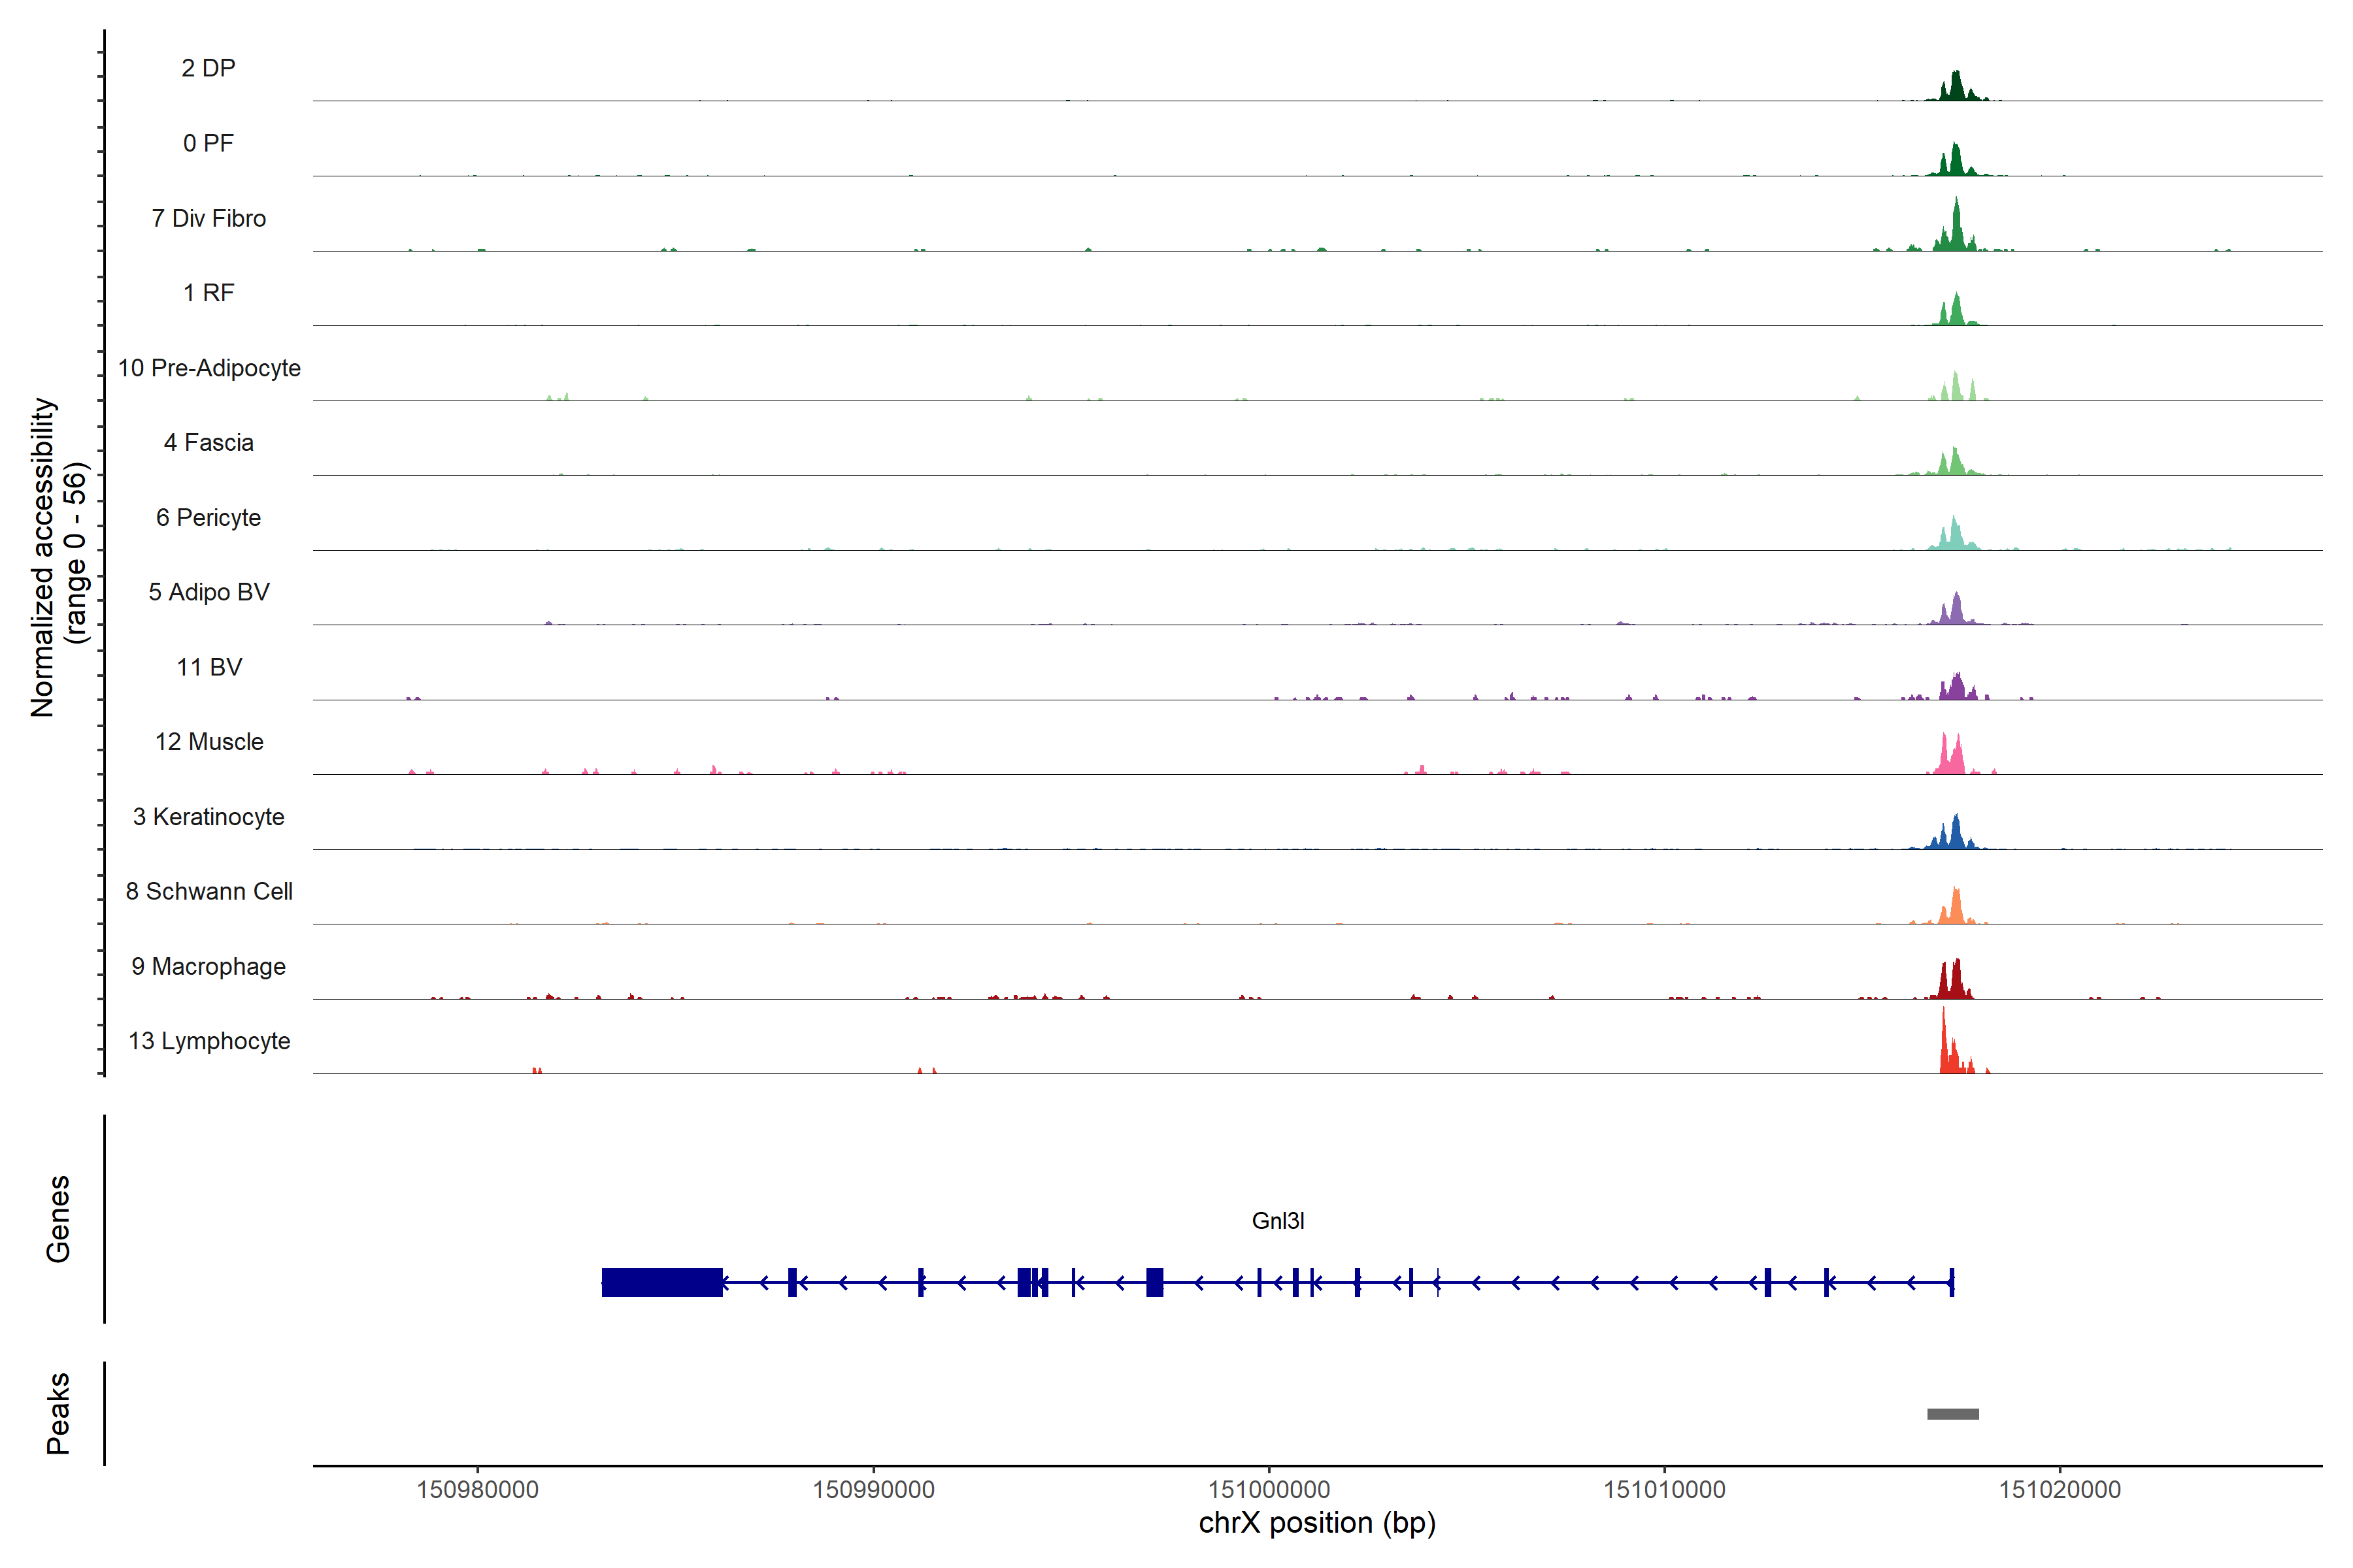Click the 7 Div Fibro track label
The height and width of the screenshot is (1568, 2353).
click(208, 218)
